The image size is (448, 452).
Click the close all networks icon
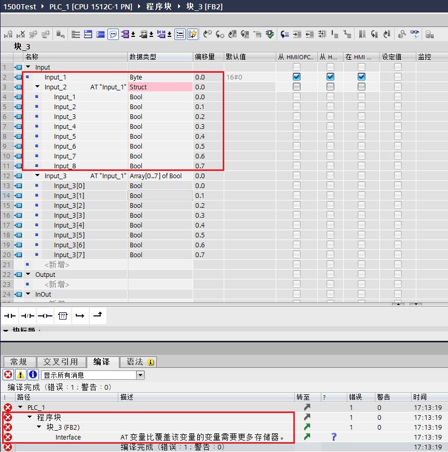tap(100, 34)
